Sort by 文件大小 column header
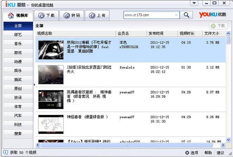The image size is (233, 157). coord(214,34)
